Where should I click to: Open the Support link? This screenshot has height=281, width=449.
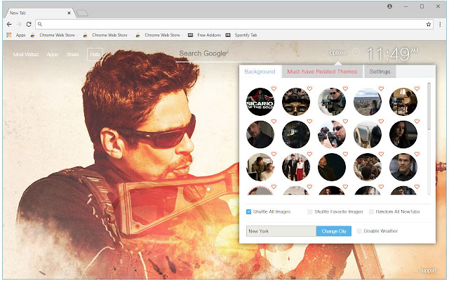click(x=427, y=270)
